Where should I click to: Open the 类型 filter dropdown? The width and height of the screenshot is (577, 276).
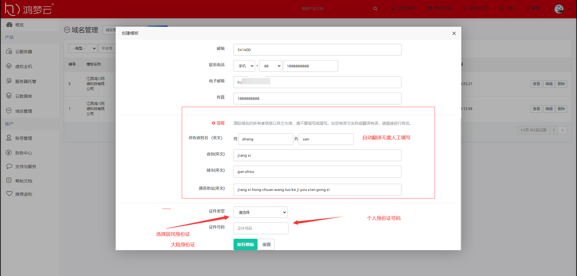(x=83, y=48)
